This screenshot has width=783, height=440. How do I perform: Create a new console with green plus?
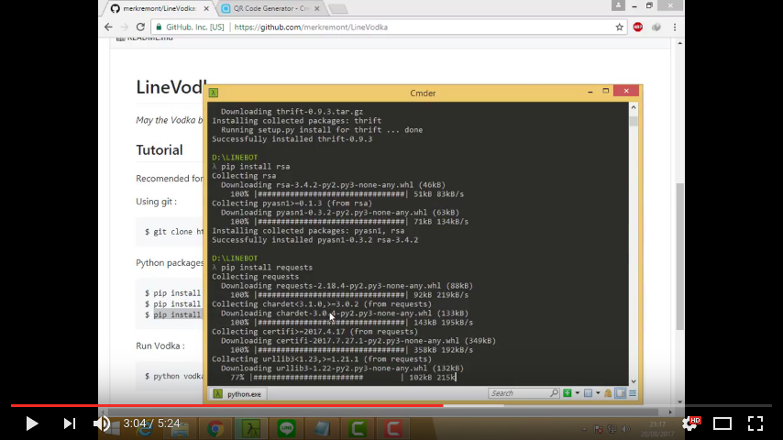[568, 393]
